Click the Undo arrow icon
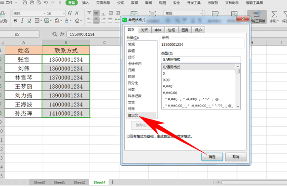 pyautogui.click(x=46, y=2)
